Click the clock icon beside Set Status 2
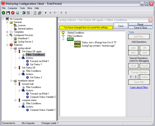Screen dimensions: 155x126 click(x=27, y=77)
